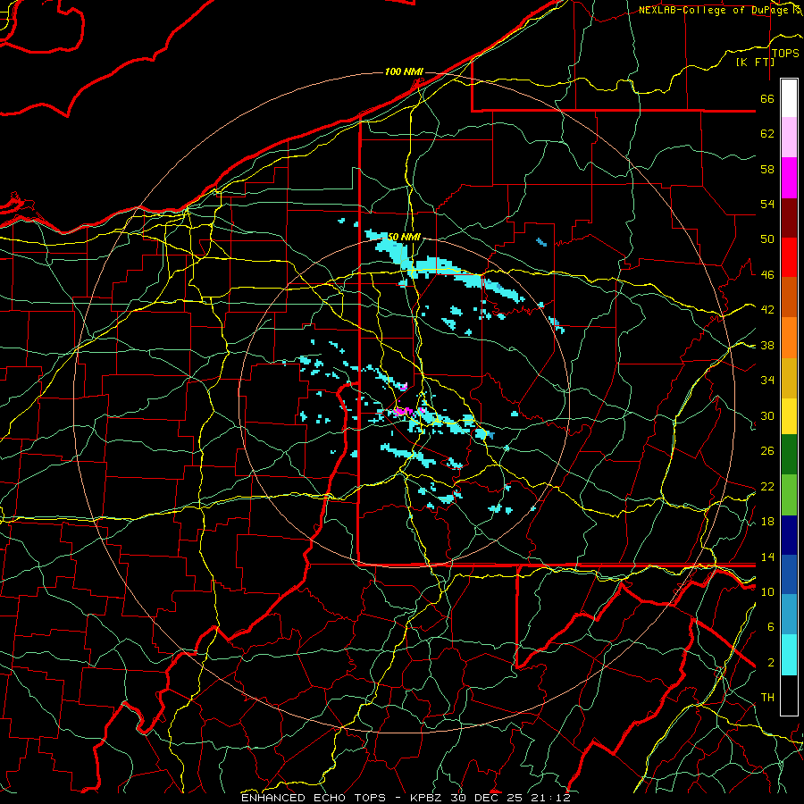The width and height of the screenshot is (804, 804).
Task: Click the 42 legend value label
Action: (x=767, y=309)
